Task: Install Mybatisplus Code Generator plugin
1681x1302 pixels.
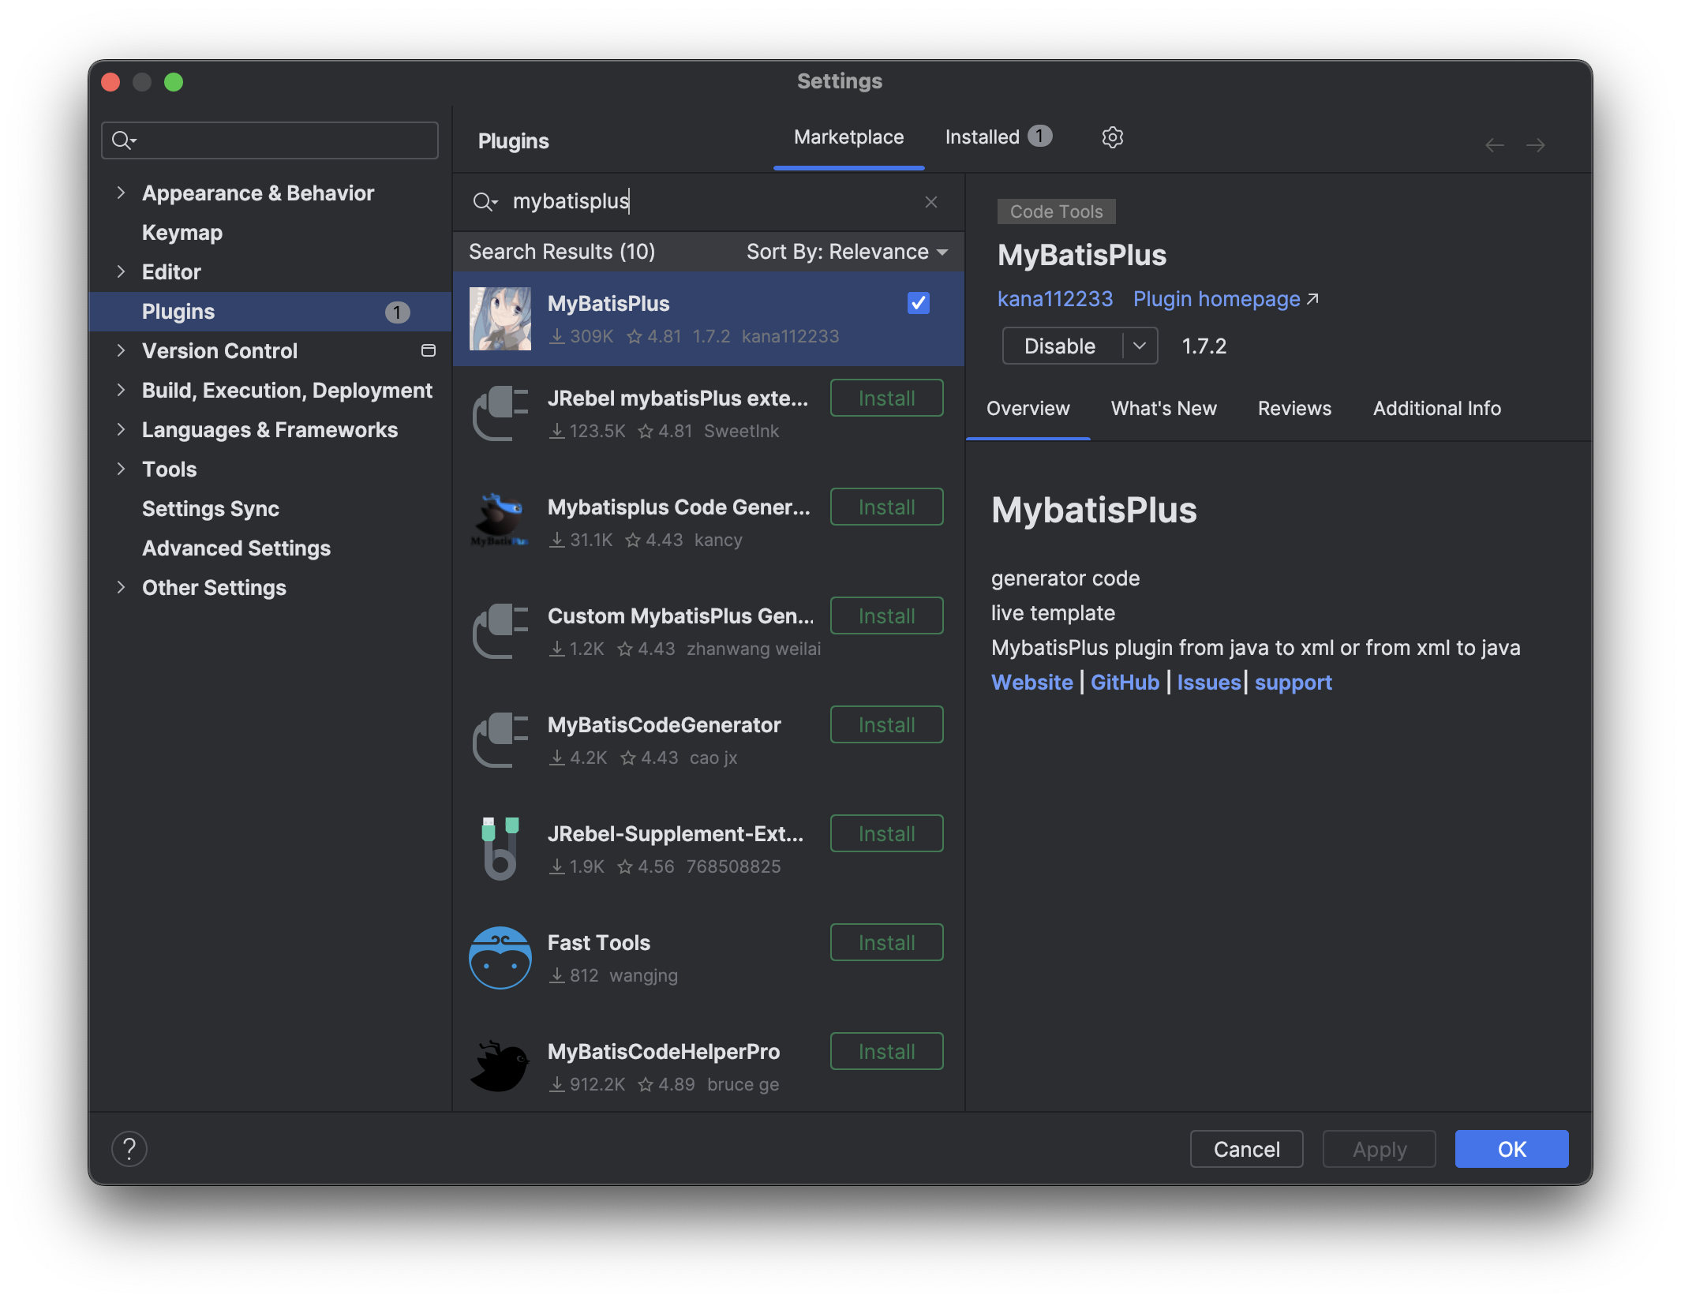Action: tap(886, 507)
